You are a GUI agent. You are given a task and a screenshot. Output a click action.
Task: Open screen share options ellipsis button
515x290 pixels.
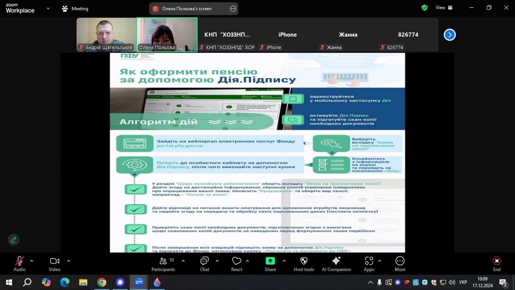pos(233,8)
